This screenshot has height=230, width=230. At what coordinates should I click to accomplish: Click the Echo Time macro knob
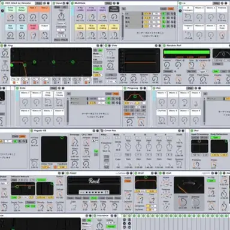click(x=10, y=17)
